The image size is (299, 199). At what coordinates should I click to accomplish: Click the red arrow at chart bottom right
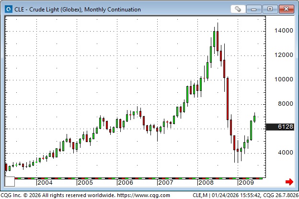click(289, 182)
